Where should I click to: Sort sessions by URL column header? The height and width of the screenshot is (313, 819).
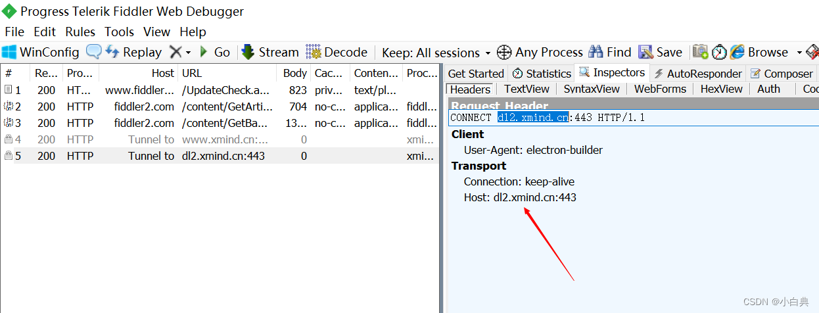tap(227, 73)
